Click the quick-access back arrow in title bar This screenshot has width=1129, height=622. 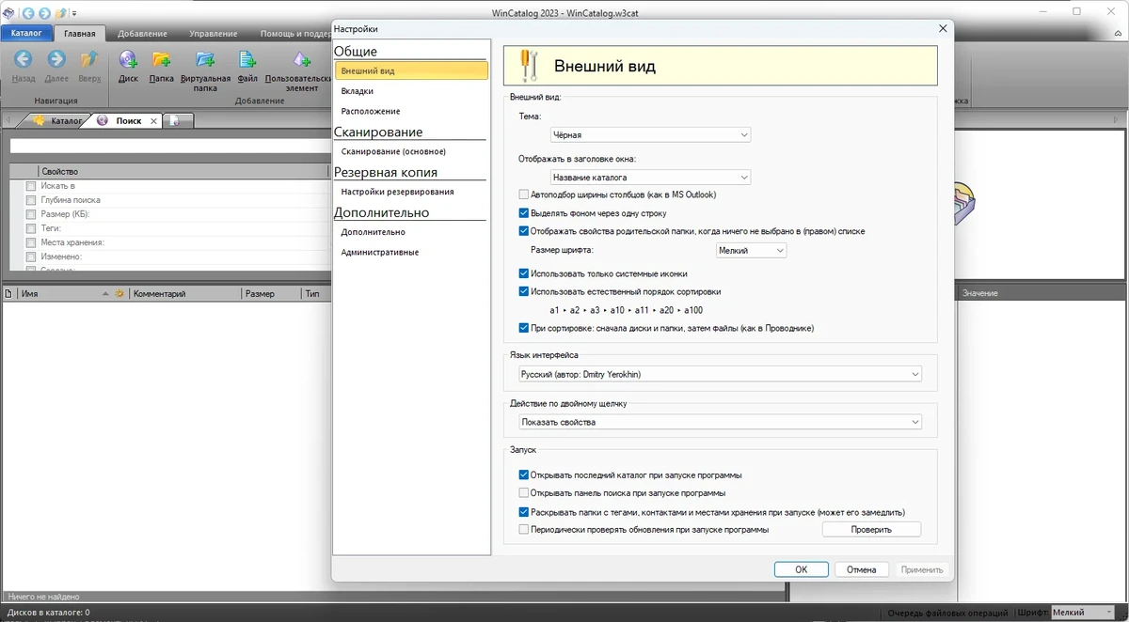27,13
